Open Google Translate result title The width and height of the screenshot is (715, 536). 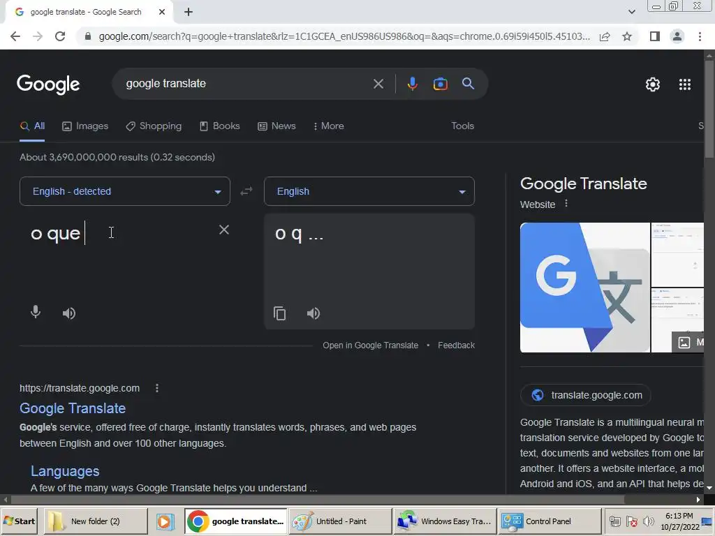(x=73, y=408)
